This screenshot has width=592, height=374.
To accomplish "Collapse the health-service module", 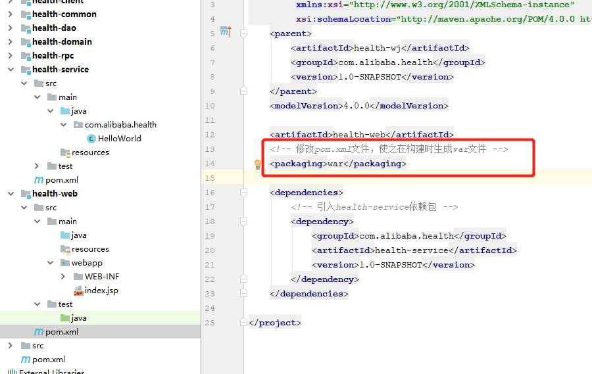I will (11, 70).
